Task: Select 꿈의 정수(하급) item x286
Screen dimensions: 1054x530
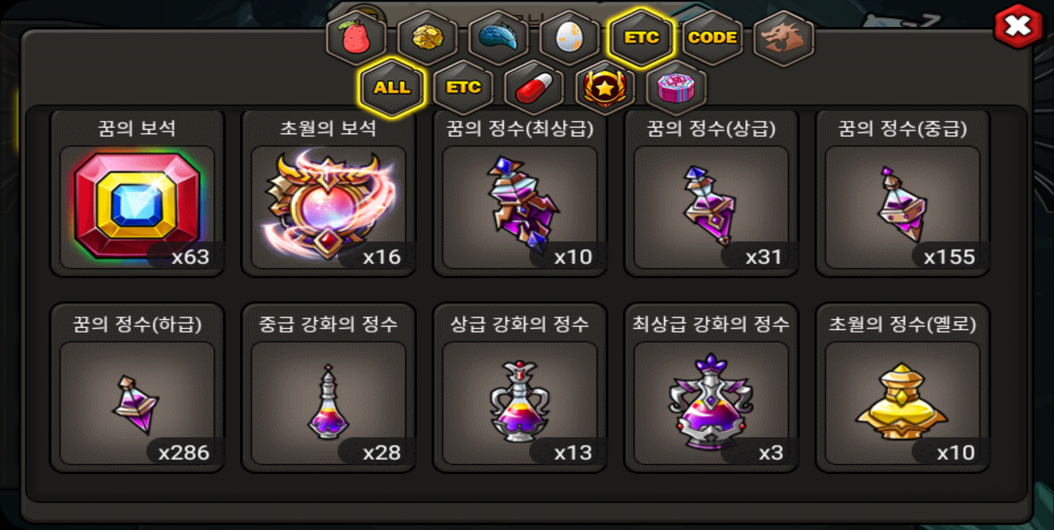Action: [137, 388]
